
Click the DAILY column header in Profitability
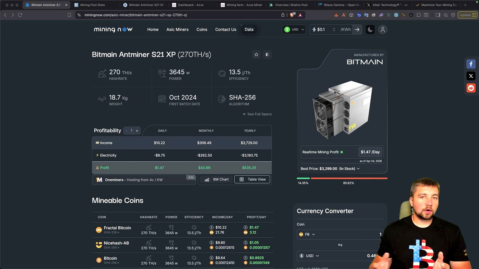point(163,131)
